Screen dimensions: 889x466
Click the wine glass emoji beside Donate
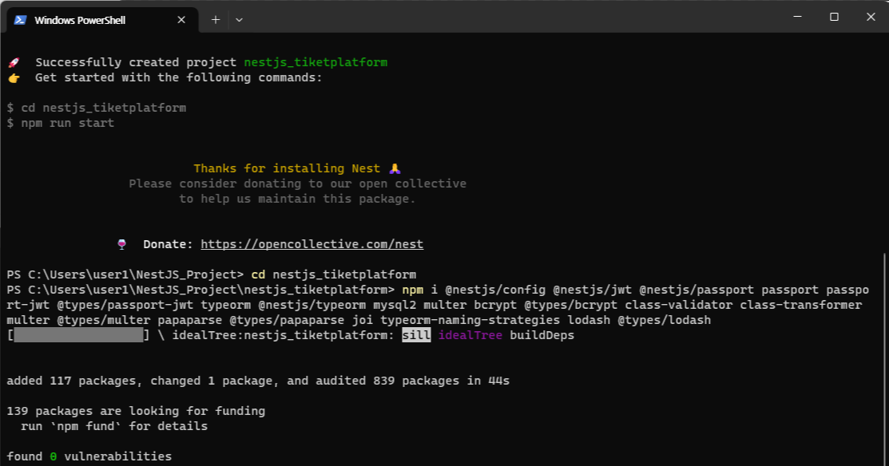pyautogui.click(x=122, y=244)
